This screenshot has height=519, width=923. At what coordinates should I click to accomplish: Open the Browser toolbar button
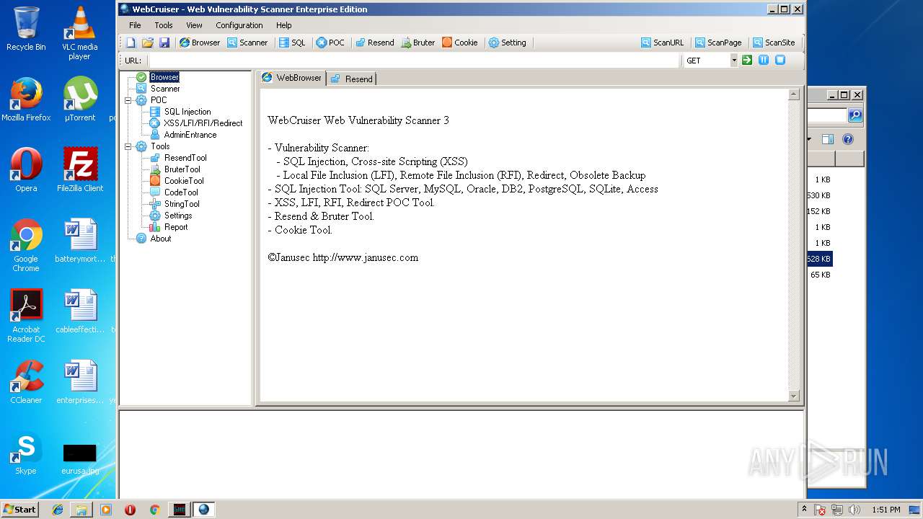(200, 43)
